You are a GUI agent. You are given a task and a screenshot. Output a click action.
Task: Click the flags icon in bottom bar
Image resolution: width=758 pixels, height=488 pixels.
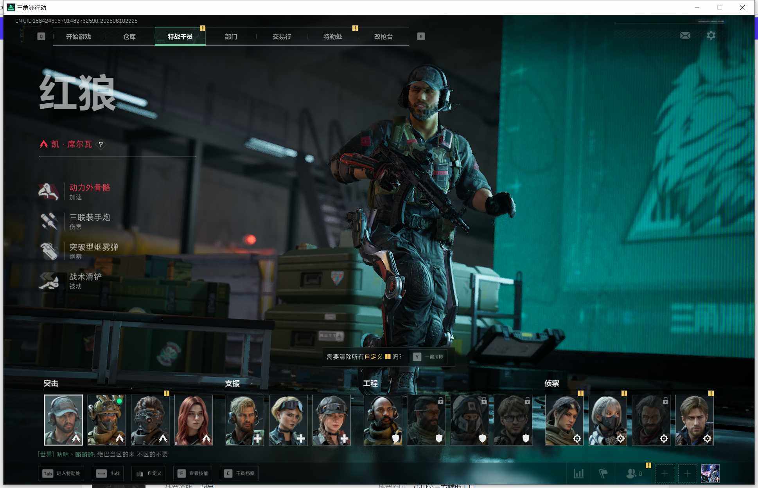coord(604,474)
